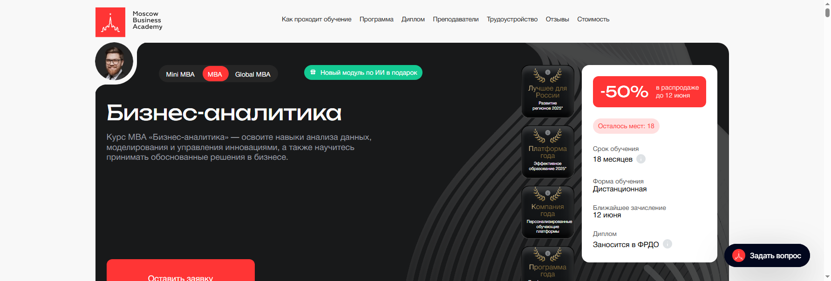831x281 pixels.
Task: Click the 'Ближайшее зачисление' label
Action: click(x=629, y=208)
